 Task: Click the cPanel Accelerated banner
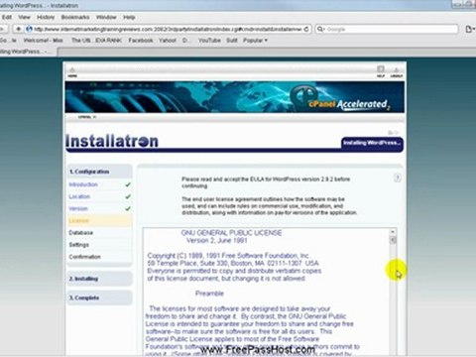coord(234,97)
